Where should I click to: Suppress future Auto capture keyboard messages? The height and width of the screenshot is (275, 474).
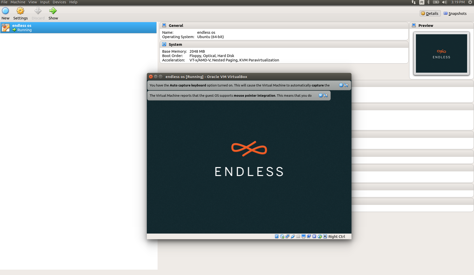coord(346,85)
